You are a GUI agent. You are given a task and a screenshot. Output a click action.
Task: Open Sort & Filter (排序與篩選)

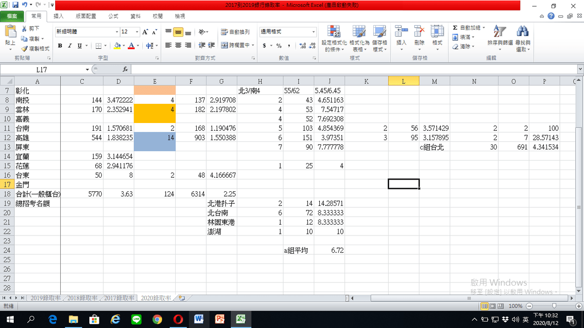point(500,38)
